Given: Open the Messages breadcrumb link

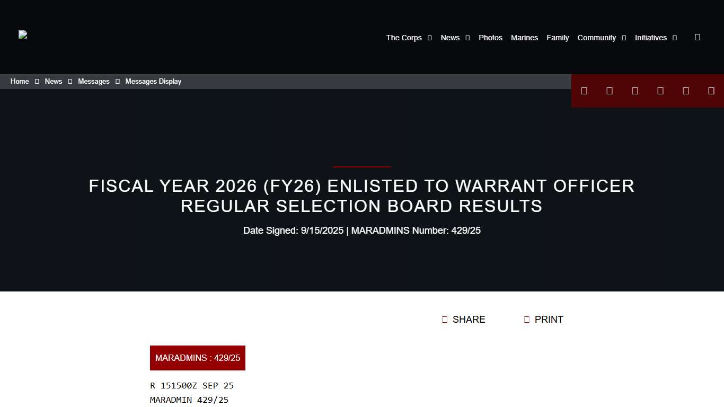Looking at the screenshot, I should 94,81.
